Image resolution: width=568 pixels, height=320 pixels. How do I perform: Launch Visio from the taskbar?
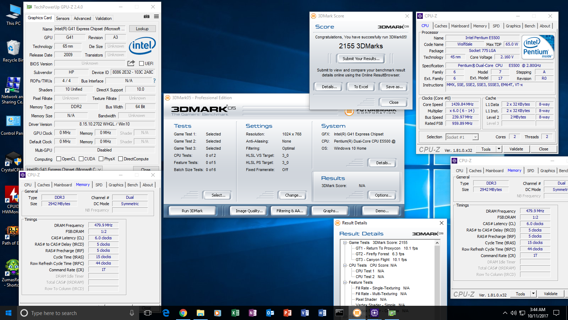(x=305, y=313)
